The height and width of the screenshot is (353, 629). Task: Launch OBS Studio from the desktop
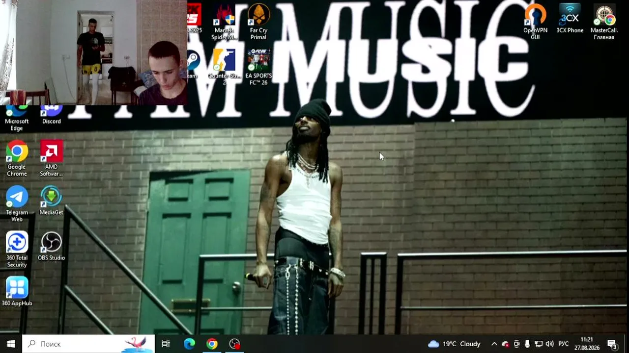tap(51, 246)
